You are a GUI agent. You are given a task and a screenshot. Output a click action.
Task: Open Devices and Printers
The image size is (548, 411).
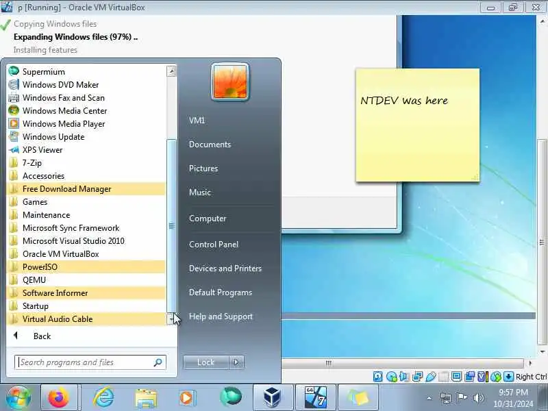(x=225, y=269)
